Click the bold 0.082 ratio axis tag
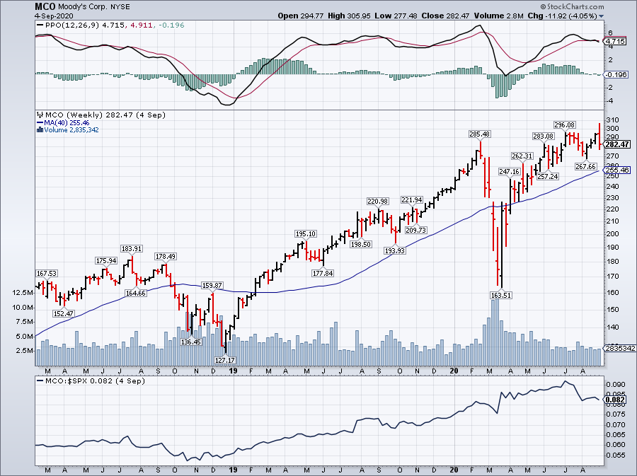This screenshot has width=637, height=476. [616, 400]
